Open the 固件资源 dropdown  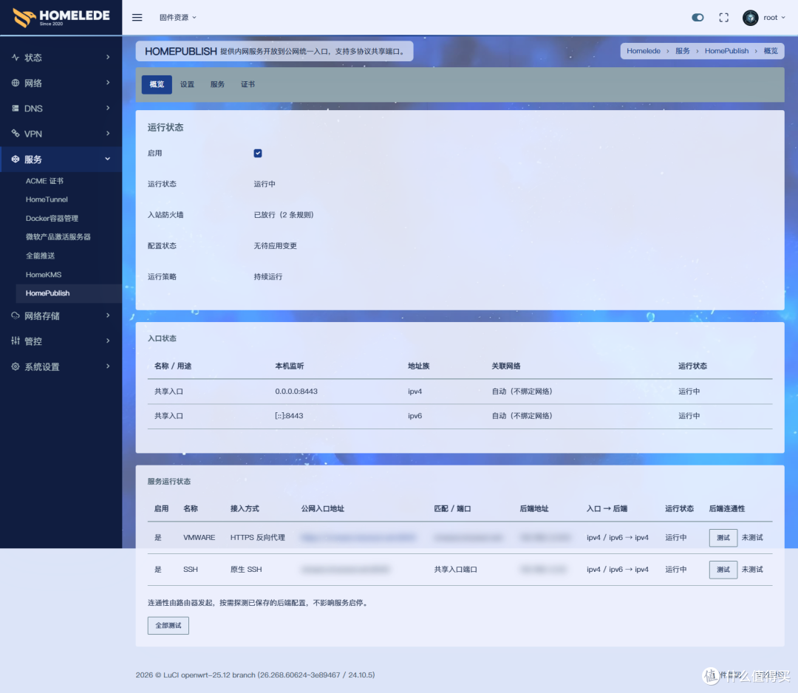tap(177, 17)
